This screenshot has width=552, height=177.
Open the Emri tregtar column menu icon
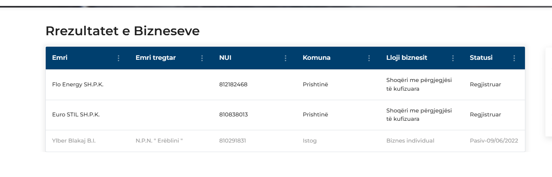202,58
